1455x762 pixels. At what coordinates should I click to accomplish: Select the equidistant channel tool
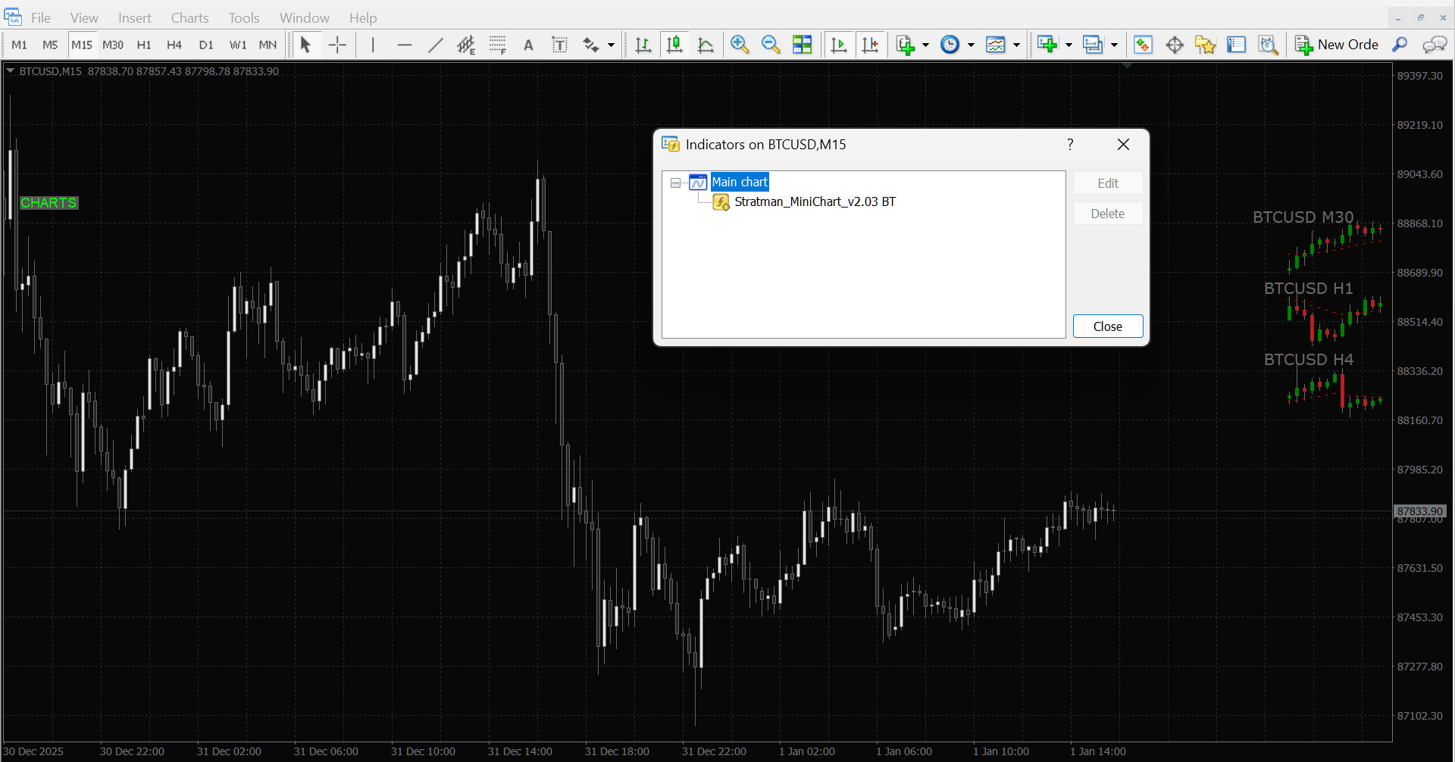466,45
